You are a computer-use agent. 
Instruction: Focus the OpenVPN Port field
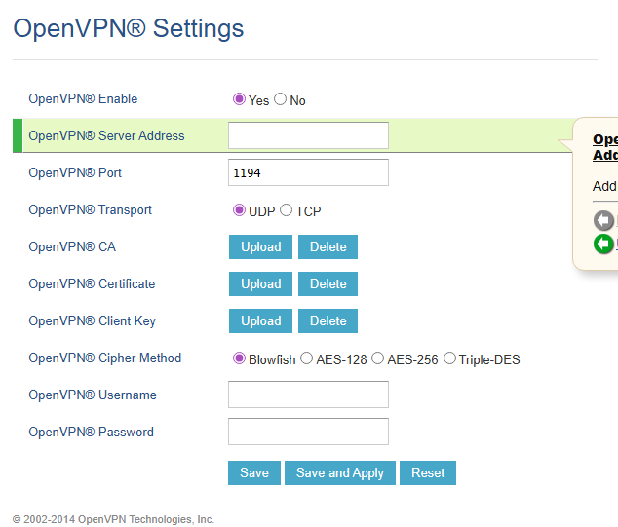coord(308,172)
